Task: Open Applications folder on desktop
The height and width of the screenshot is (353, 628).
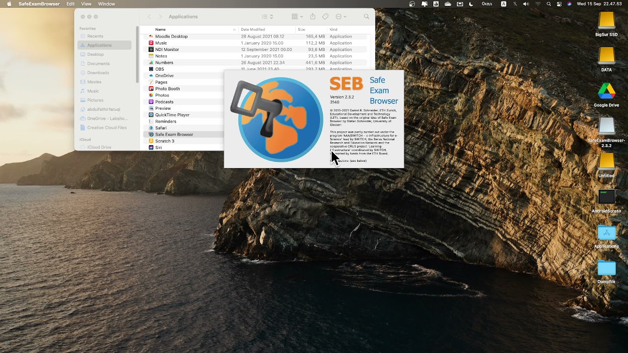Action: [x=606, y=236]
